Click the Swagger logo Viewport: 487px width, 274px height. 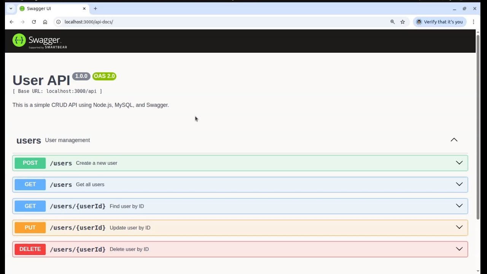[x=40, y=41]
